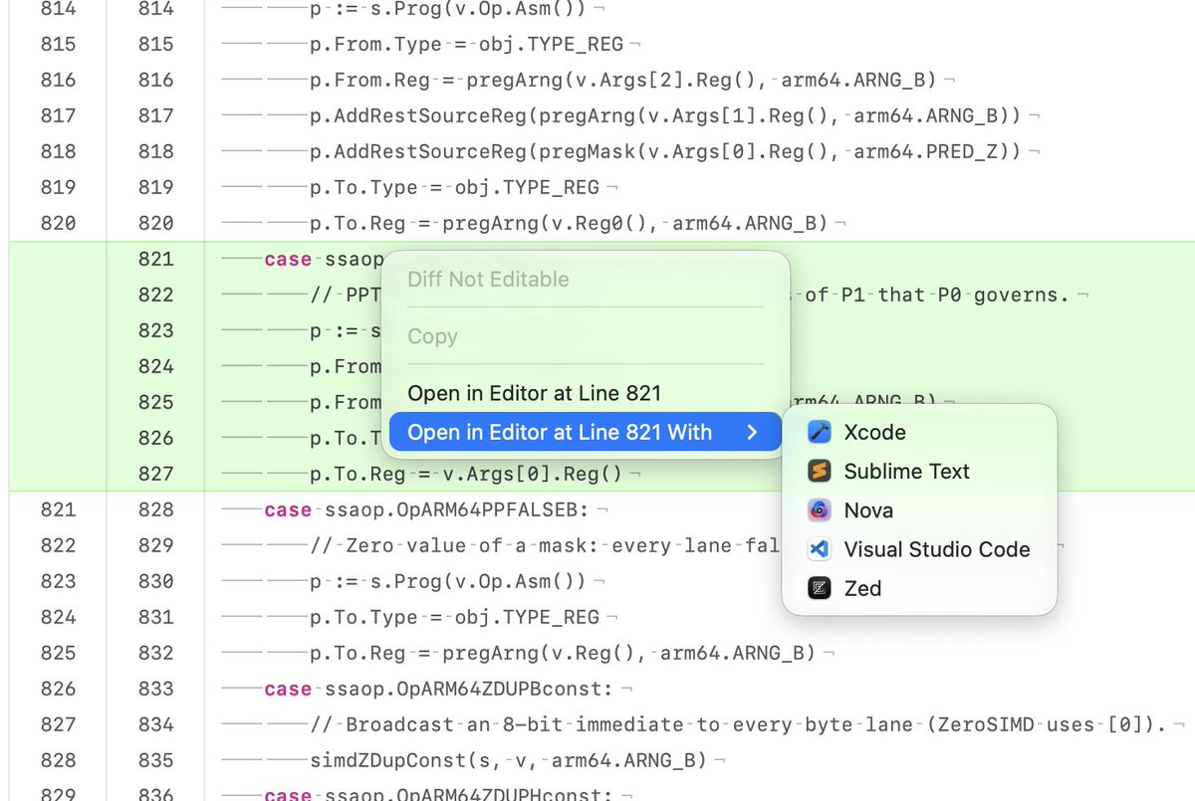
Task: Click line number 835 in the gutter
Action: click(x=156, y=760)
